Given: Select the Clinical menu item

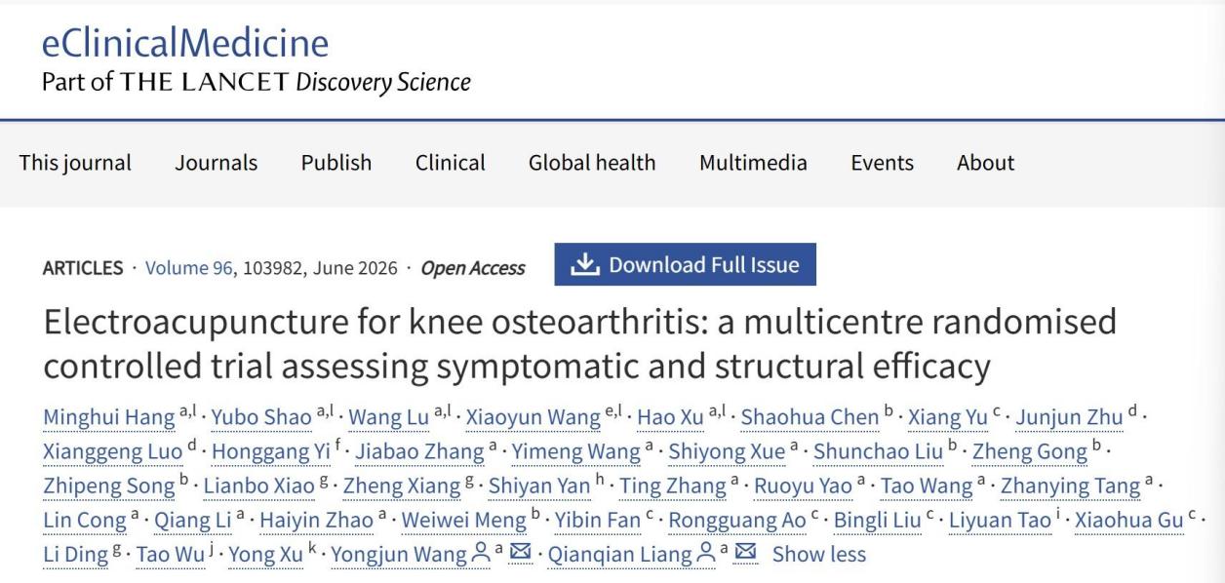Looking at the screenshot, I should tap(451, 163).
